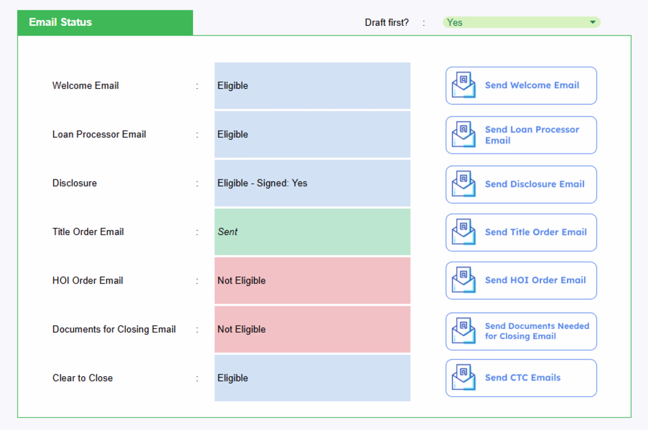Click the envelope icon beside Send Disclosure Email
648x430 pixels.
(464, 184)
